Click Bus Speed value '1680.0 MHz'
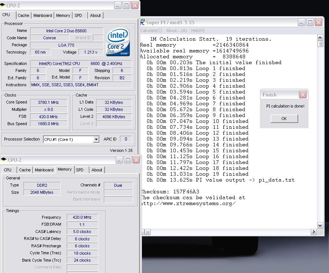The height and width of the screenshot is (273, 329). pos(48,124)
